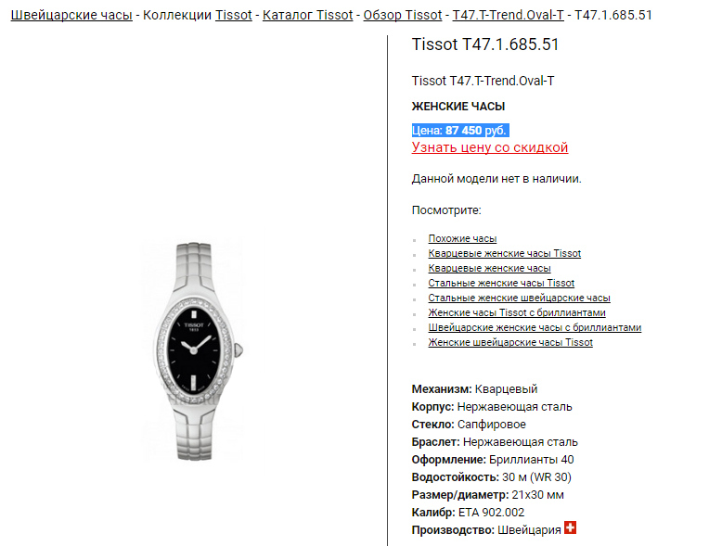
Task: Click the Swiss flag icon
Action: 570,527
